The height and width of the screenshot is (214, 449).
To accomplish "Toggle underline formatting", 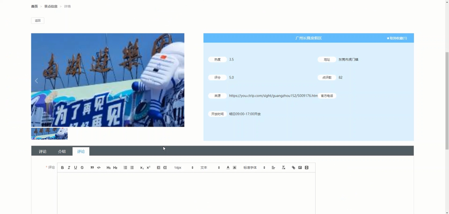I will click(x=75, y=167).
